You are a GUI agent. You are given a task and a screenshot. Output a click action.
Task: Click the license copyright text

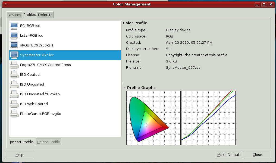tap(197, 55)
